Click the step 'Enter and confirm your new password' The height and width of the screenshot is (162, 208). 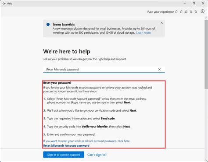tap(71, 134)
